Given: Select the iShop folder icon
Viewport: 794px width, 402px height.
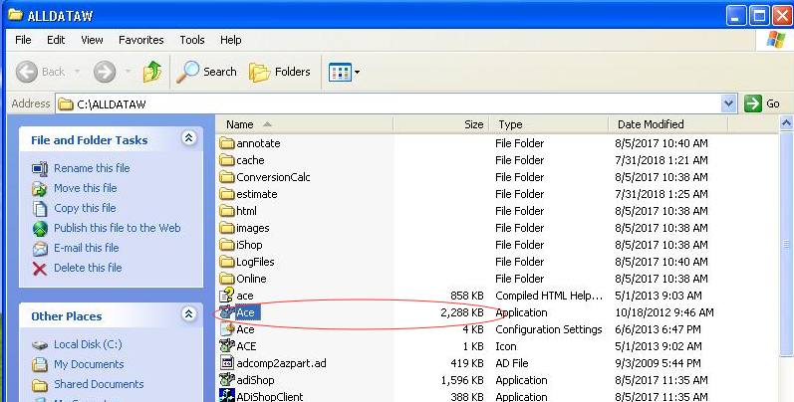Looking at the screenshot, I should [227, 245].
